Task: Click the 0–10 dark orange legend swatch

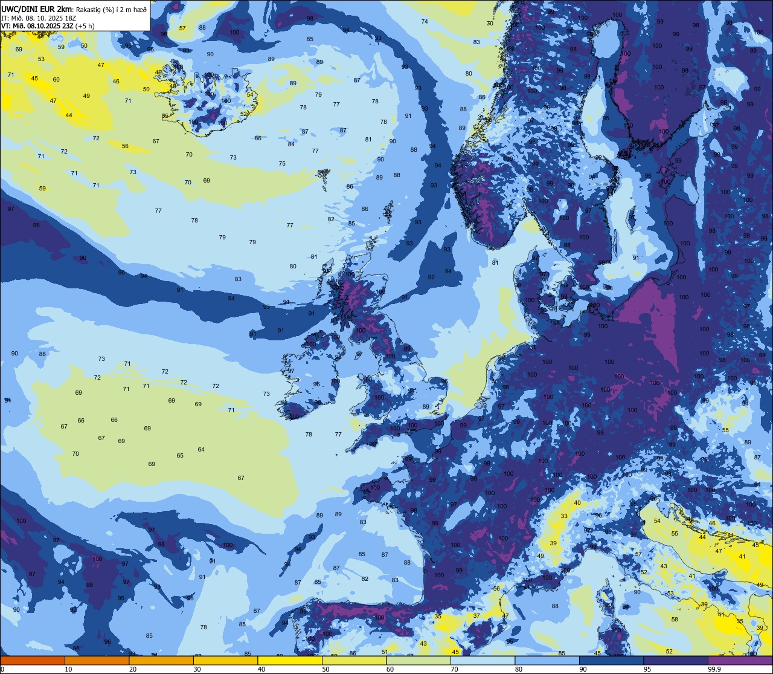Action: [33, 660]
